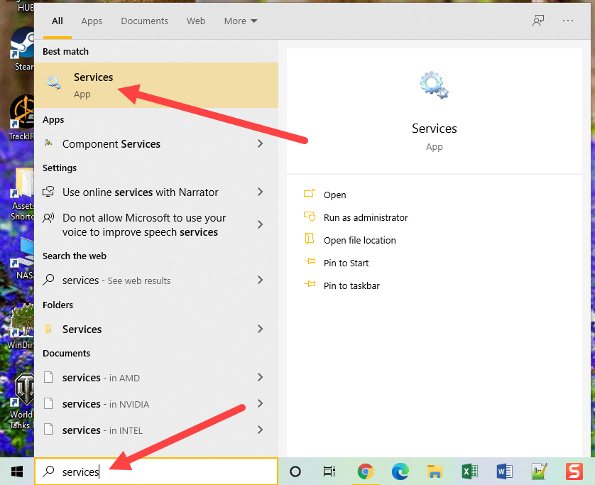The width and height of the screenshot is (595, 485).
Task: Open File Explorer from the taskbar
Action: click(435, 472)
